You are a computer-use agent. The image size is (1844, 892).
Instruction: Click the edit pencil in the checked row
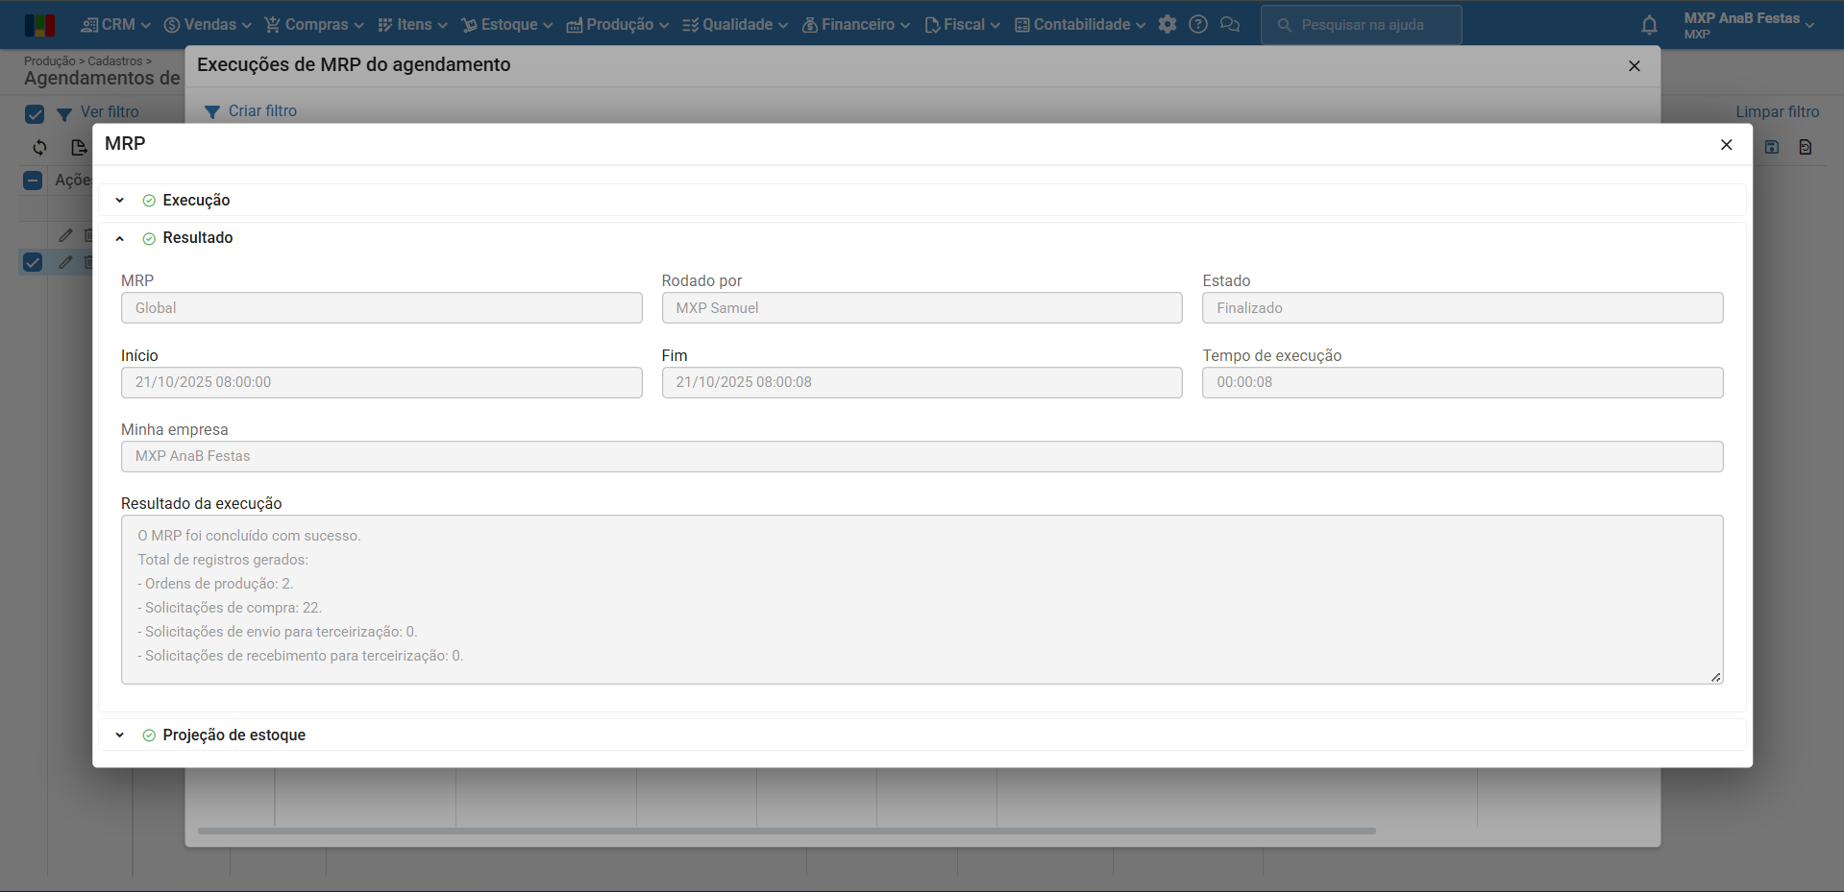65,262
